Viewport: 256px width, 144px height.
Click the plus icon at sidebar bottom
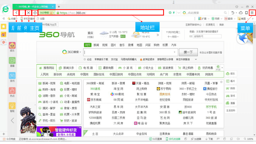click(4, 134)
